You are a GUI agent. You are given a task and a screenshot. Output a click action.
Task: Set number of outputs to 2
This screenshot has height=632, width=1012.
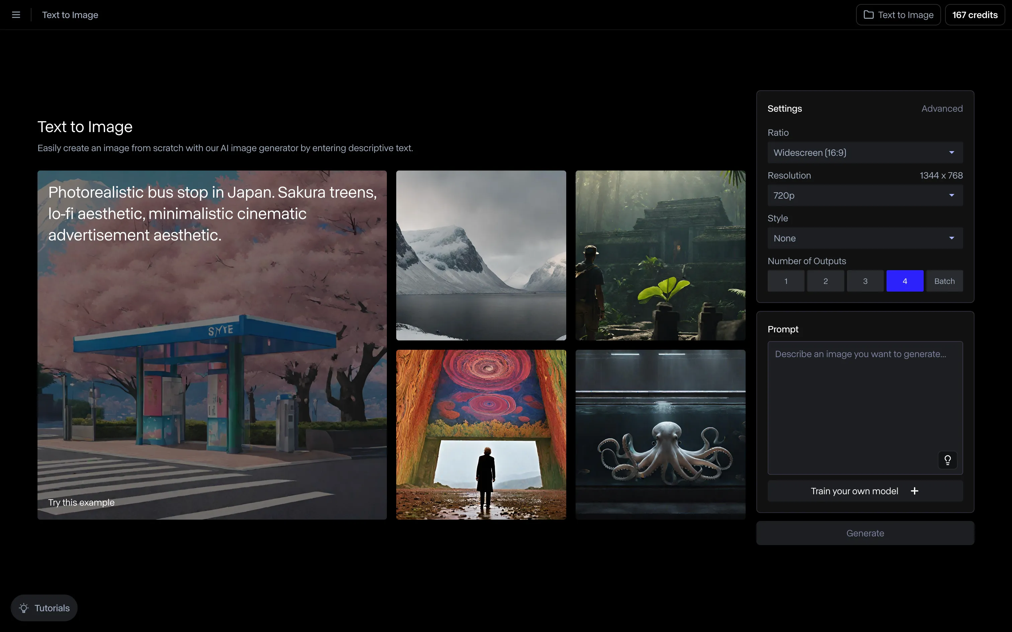pos(825,281)
